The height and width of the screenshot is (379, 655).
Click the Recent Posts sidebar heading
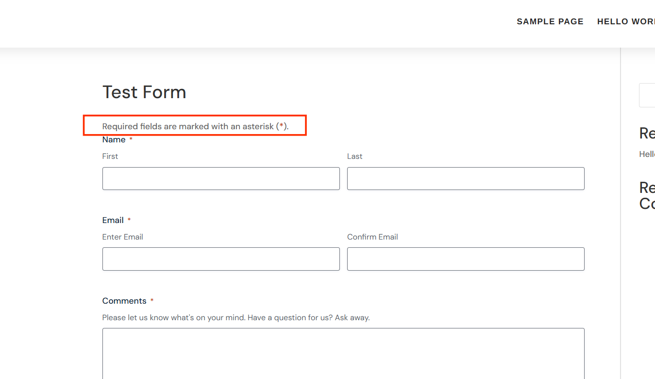[647, 133]
